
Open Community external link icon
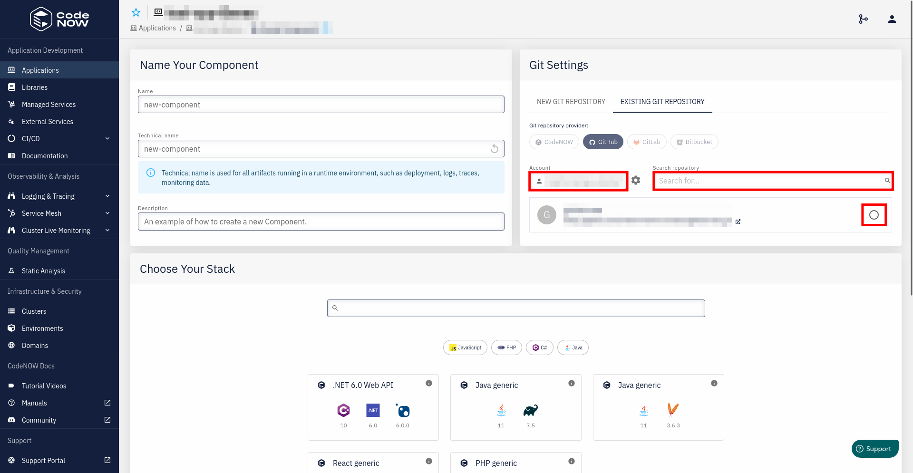click(107, 420)
